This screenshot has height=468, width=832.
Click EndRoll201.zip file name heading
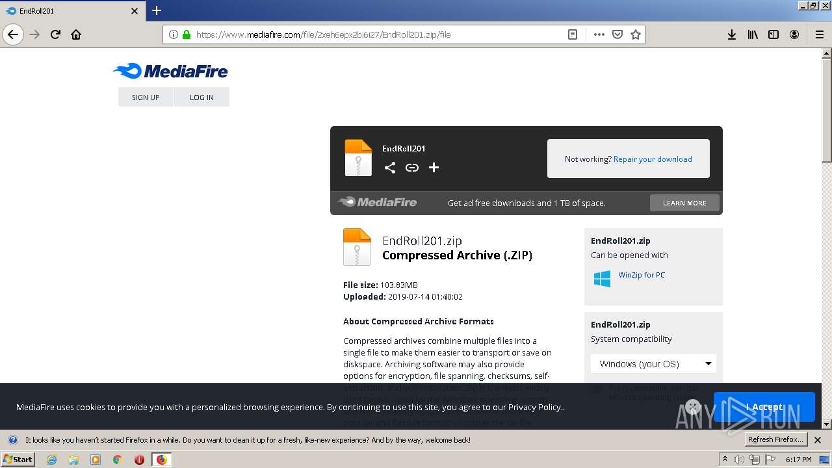tap(422, 240)
